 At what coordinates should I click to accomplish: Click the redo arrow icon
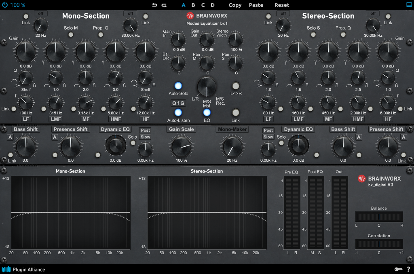164,5
